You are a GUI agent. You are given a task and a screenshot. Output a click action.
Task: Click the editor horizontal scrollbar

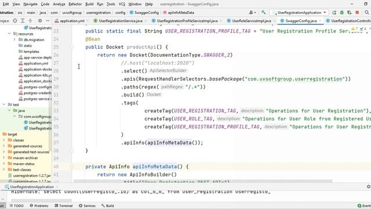coord(203,181)
